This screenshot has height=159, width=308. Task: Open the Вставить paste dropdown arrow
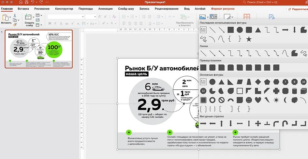coord(10,16)
